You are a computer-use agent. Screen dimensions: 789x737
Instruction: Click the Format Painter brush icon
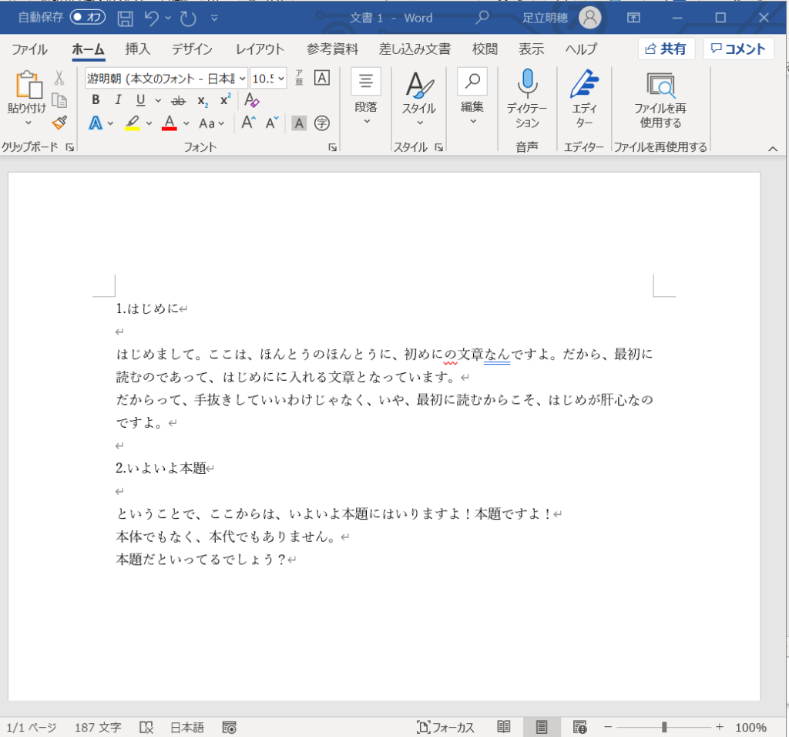pos(59,123)
